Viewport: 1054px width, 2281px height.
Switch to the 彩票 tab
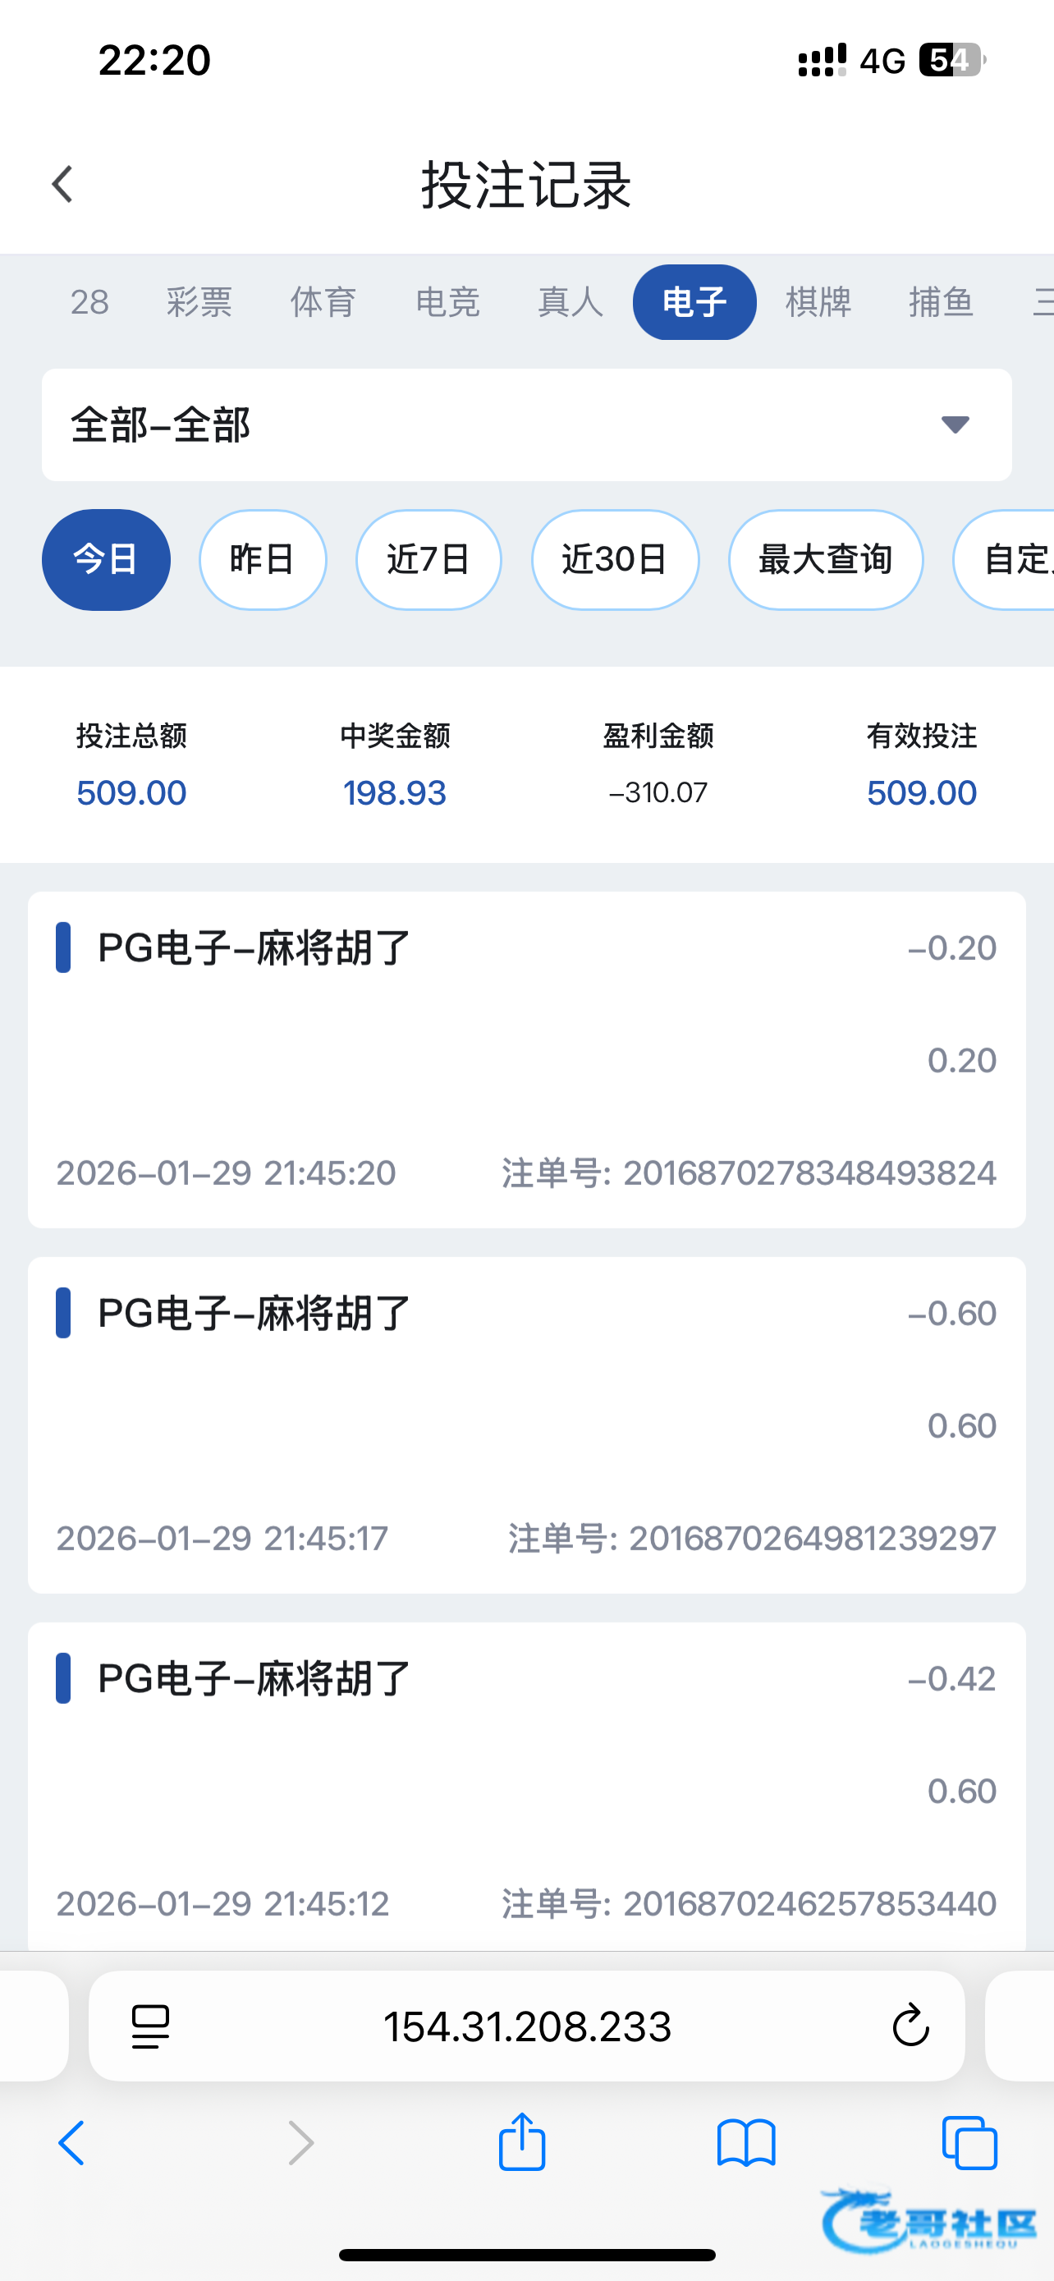click(199, 302)
